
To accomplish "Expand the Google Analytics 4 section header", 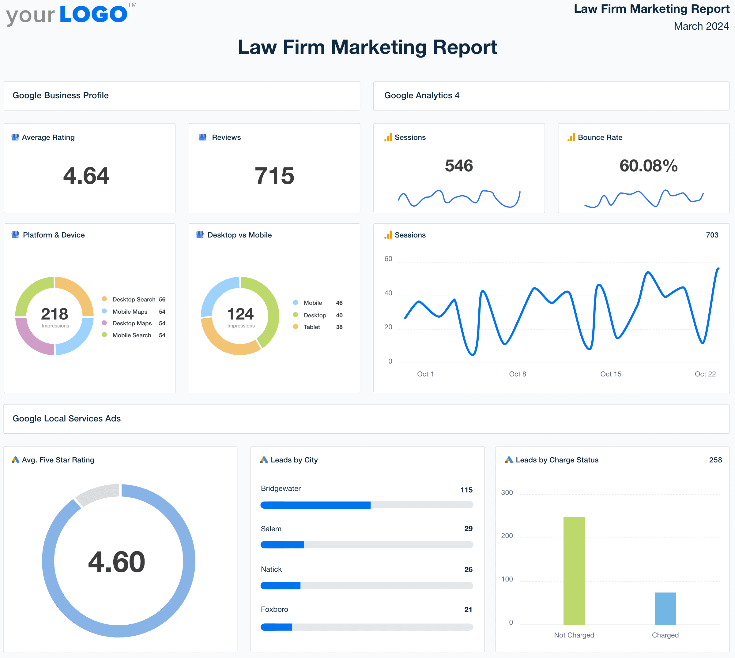I will [x=422, y=95].
